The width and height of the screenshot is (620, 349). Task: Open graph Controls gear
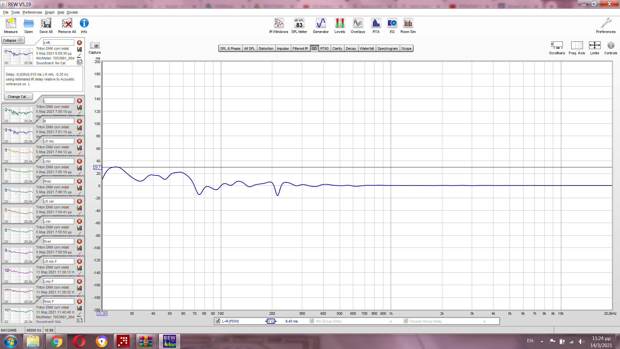tap(610, 46)
